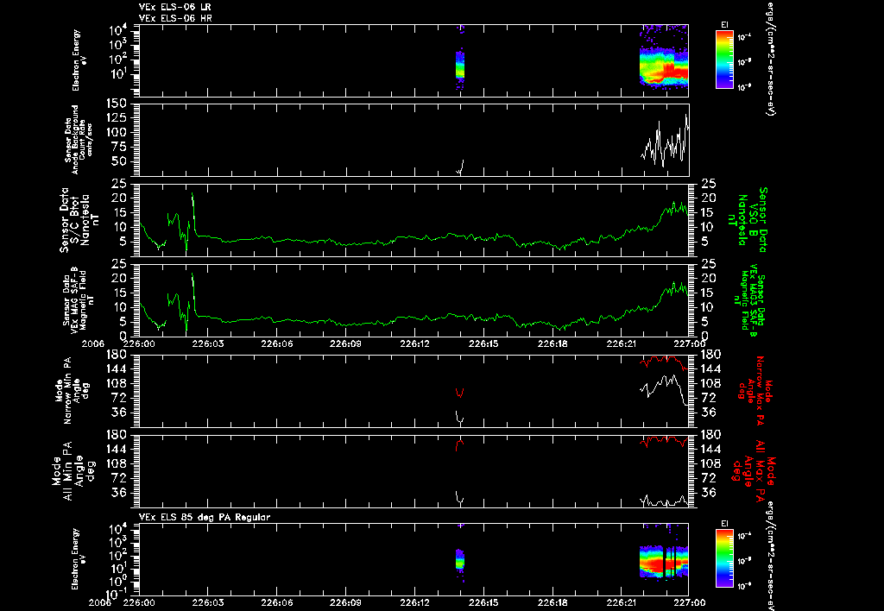Screen dimensions: 884x611
Task: Click the '150' tick on the count rate axis
Action: click(x=116, y=104)
